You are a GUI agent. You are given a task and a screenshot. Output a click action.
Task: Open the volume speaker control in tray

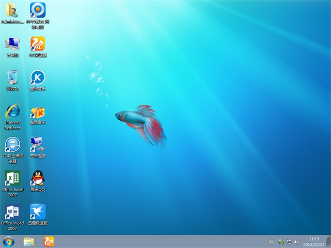[296, 241]
